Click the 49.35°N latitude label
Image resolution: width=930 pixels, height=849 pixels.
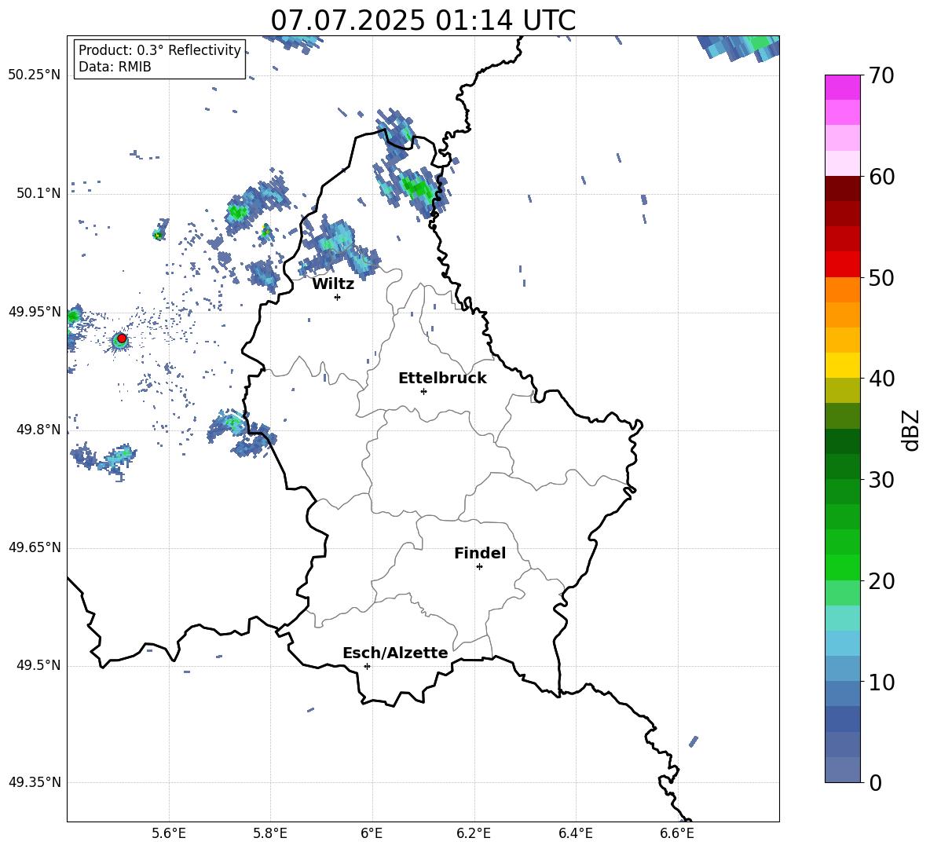(x=35, y=782)
